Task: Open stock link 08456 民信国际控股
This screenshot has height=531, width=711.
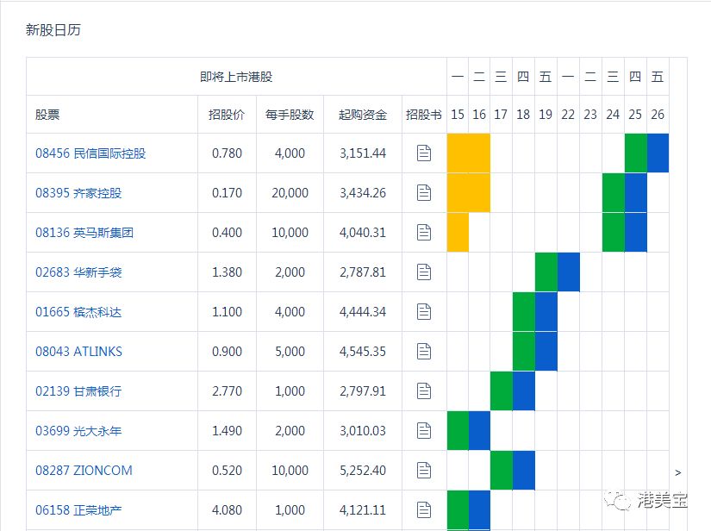Action: 90,153
